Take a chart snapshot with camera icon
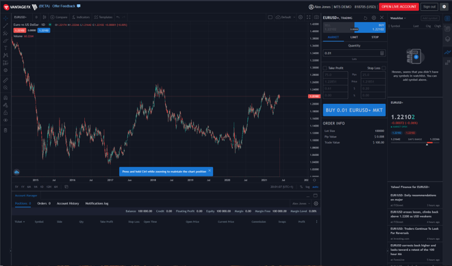This screenshot has height=266, width=452. click(x=316, y=17)
